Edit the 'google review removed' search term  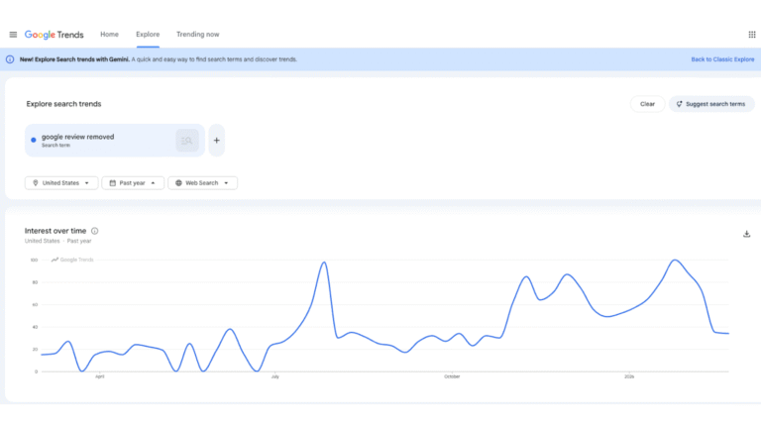click(77, 137)
